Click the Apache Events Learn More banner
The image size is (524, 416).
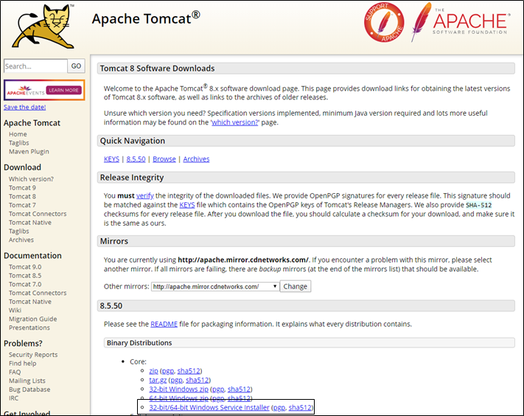[44, 90]
